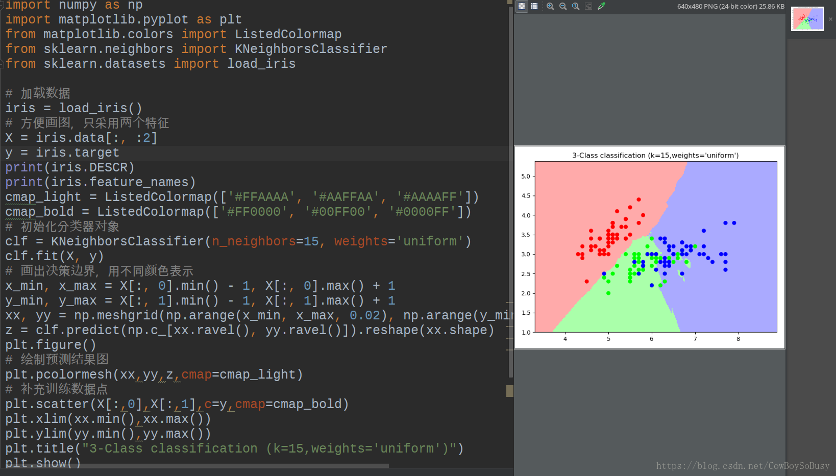Click load_iris in the import statement
Screen dimensions: 836x476
[261, 64]
